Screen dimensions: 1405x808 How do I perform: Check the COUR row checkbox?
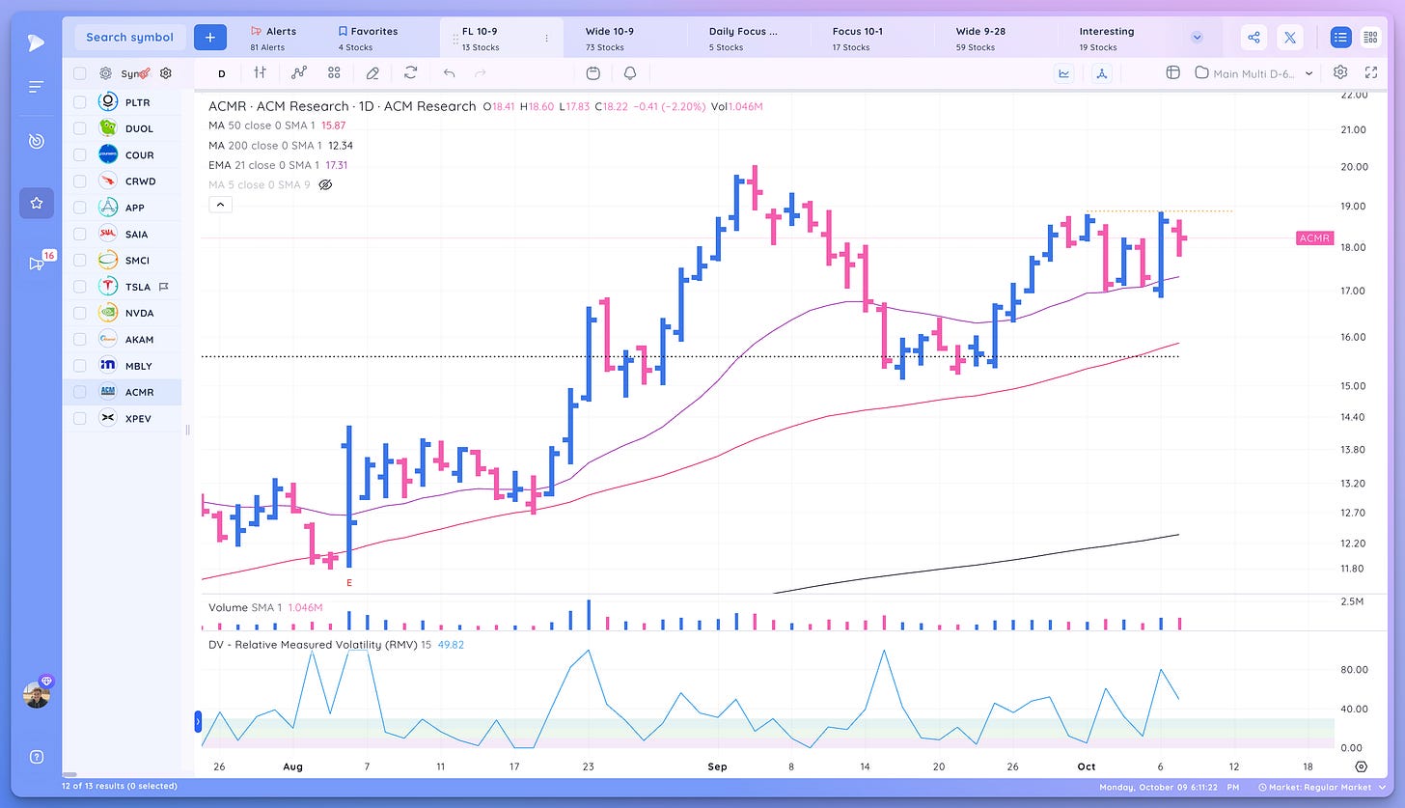[x=80, y=154]
